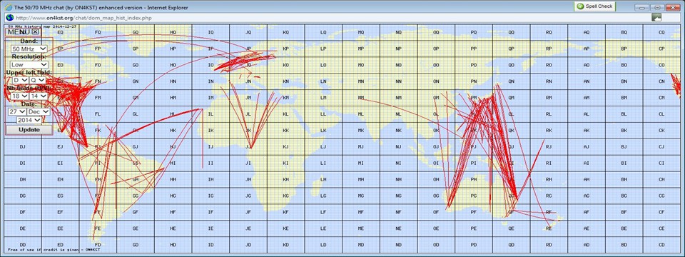Open the year dropdown showing 2014

pyautogui.click(x=29, y=120)
